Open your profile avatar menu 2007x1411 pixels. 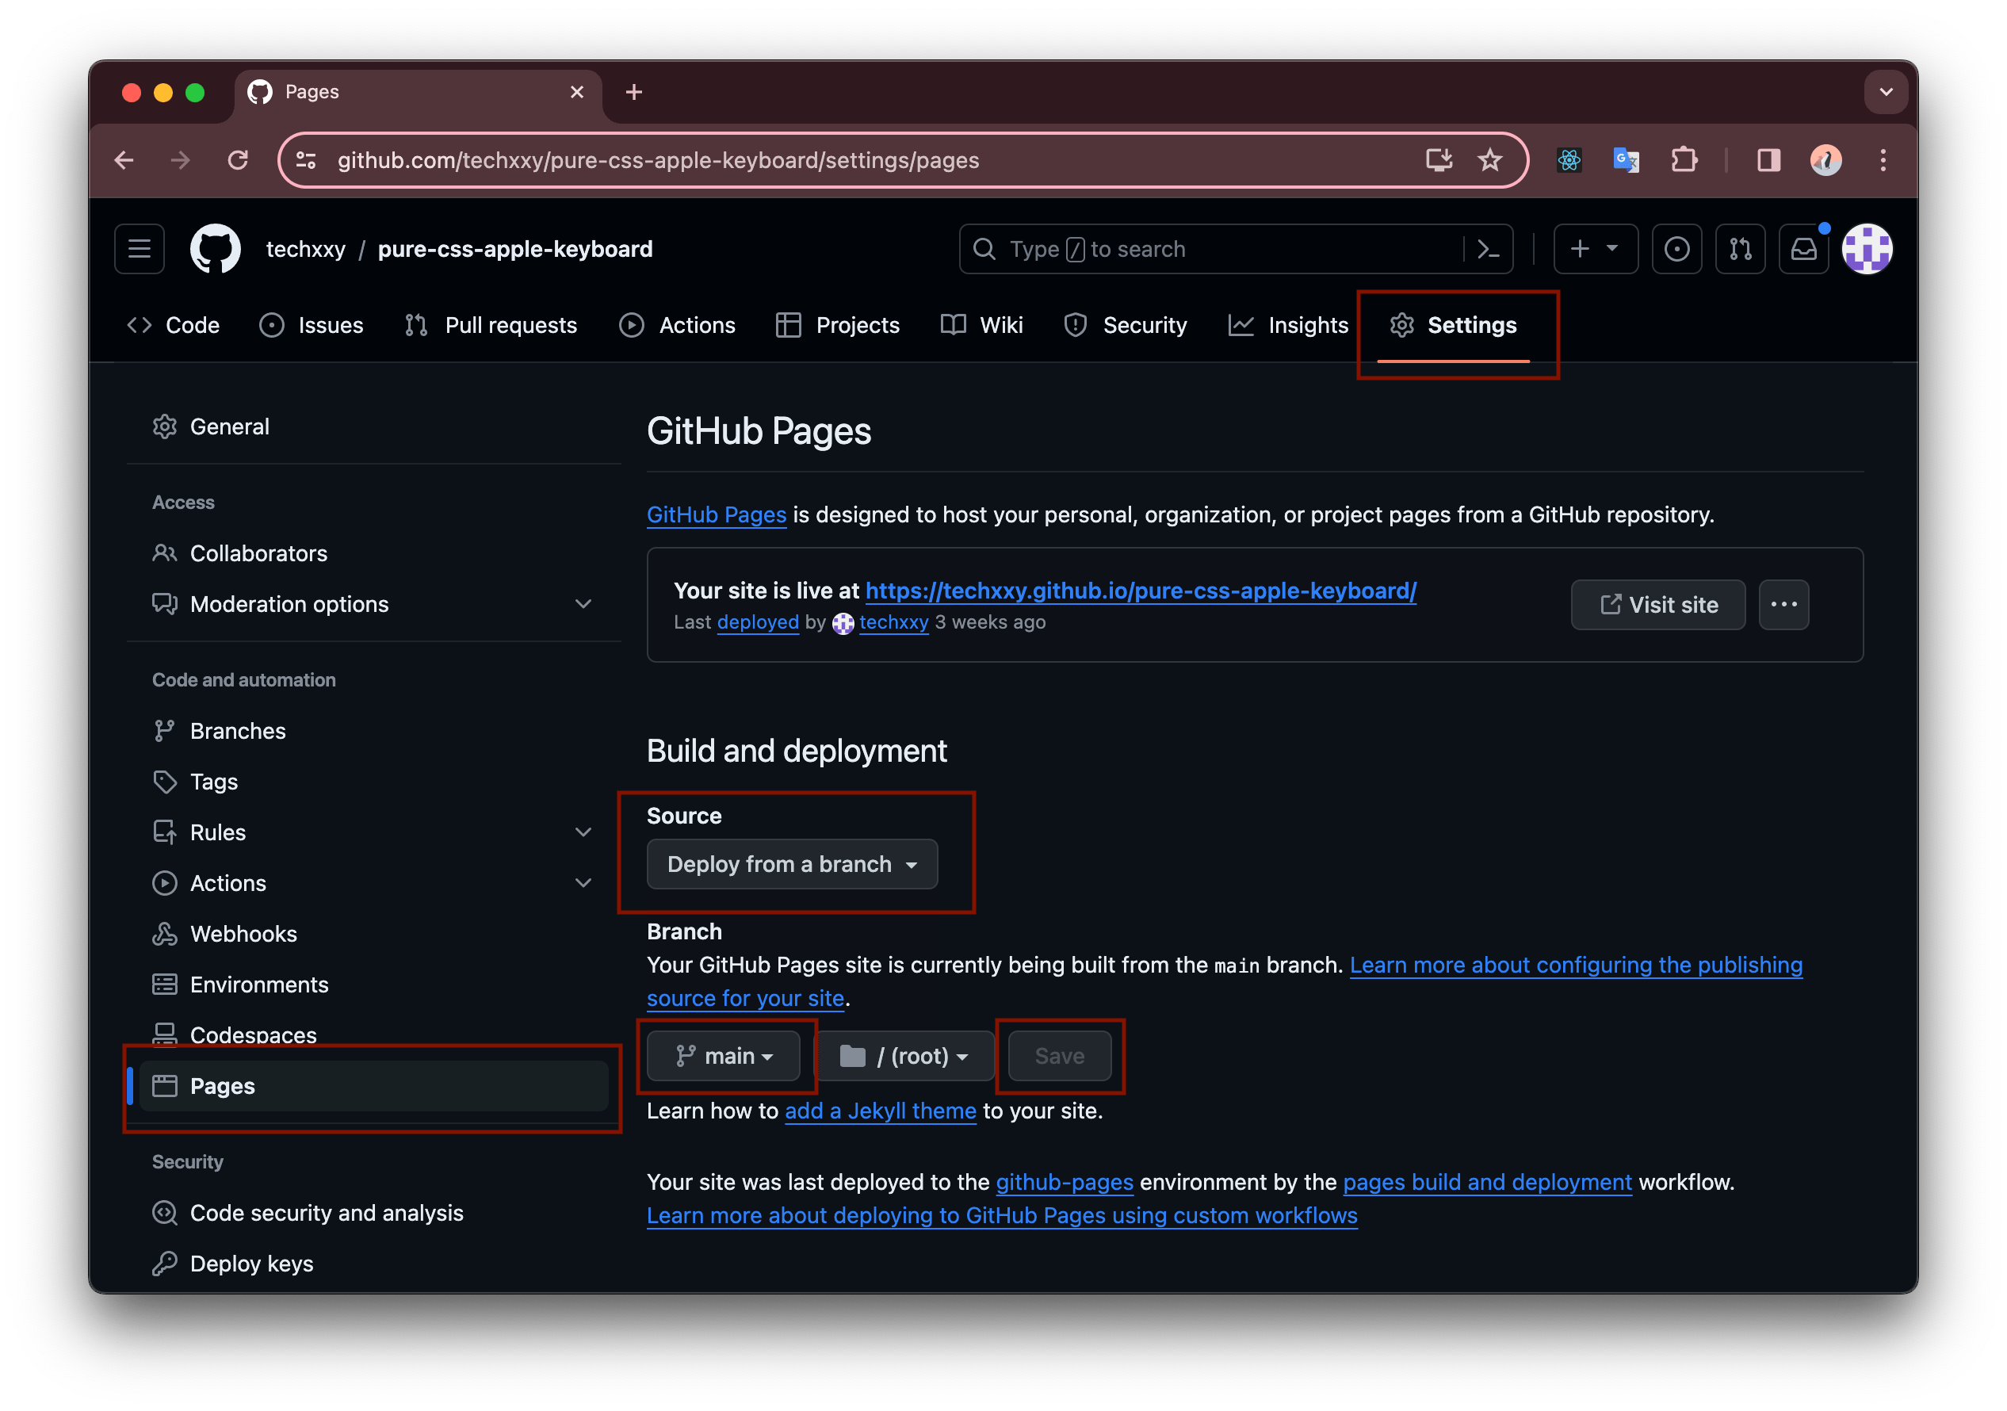[1866, 248]
